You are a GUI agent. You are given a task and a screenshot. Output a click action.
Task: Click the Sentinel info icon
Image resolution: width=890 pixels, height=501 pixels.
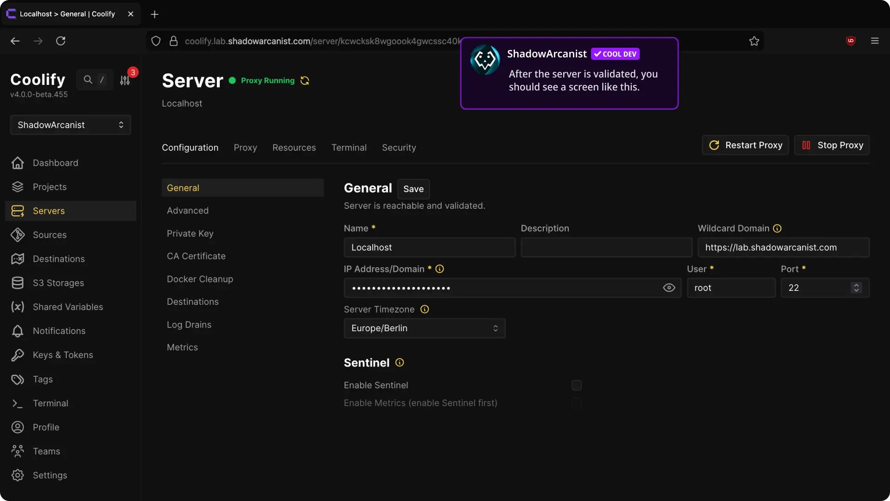click(x=400, y=363)
